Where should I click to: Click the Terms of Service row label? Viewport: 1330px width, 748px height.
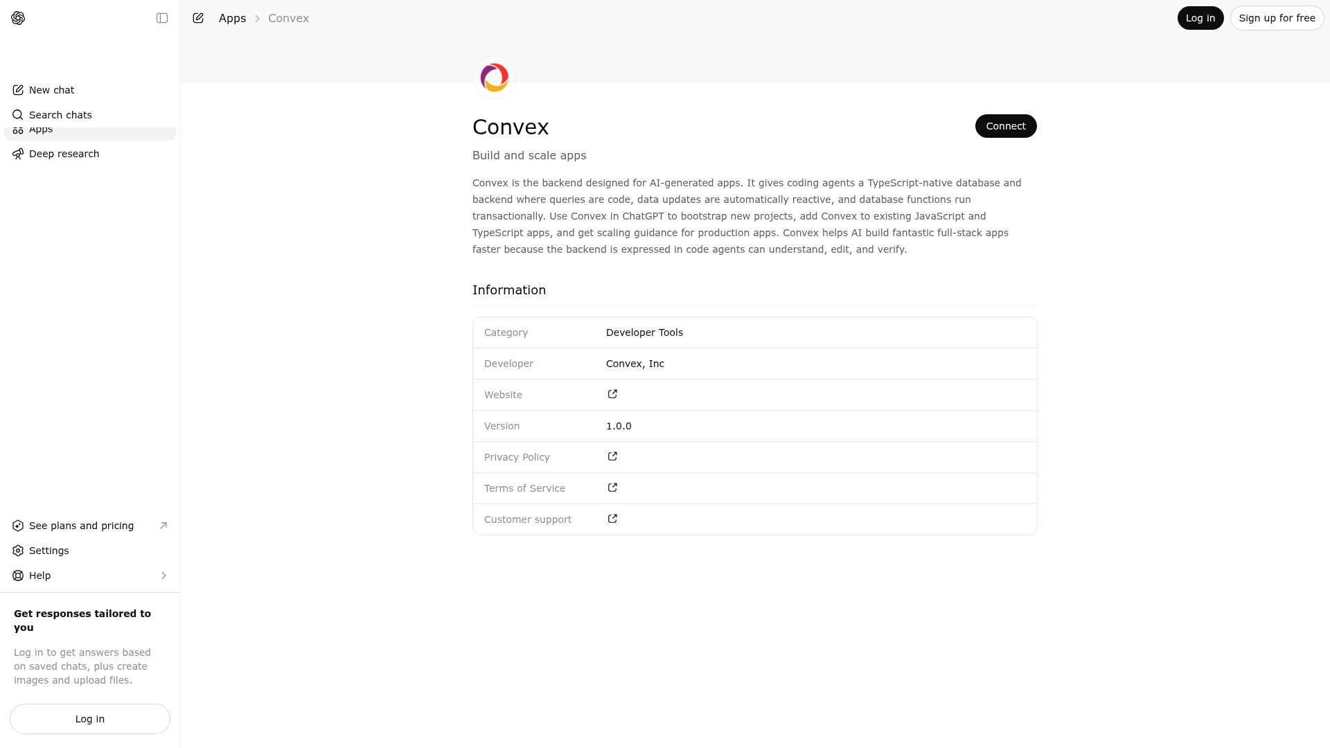coord(524,488)
